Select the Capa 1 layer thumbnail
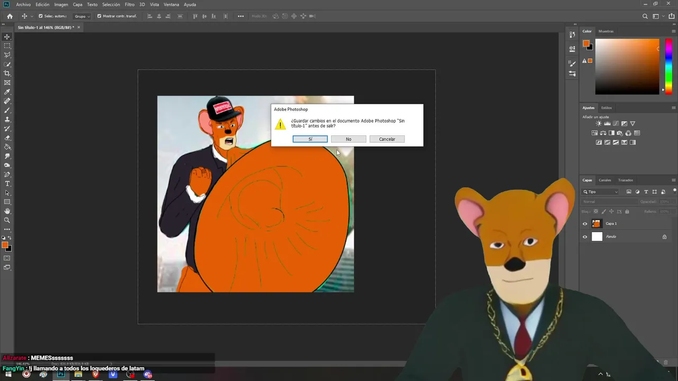The height and width of the screenshot is (381, 678). (597, 224)
